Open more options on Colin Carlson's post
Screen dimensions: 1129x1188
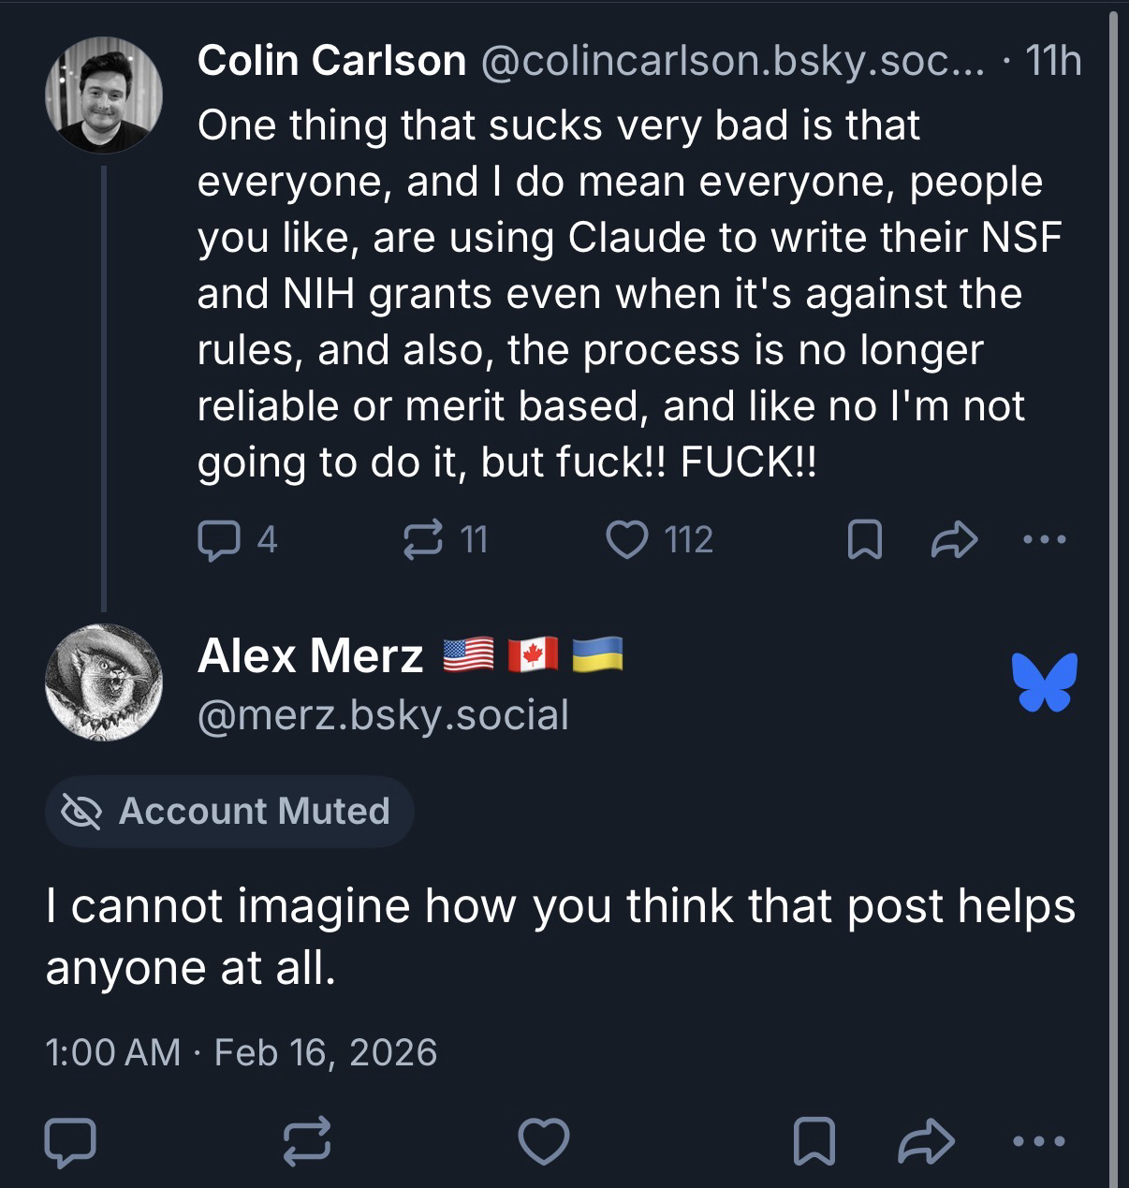tap(1044, 540)
